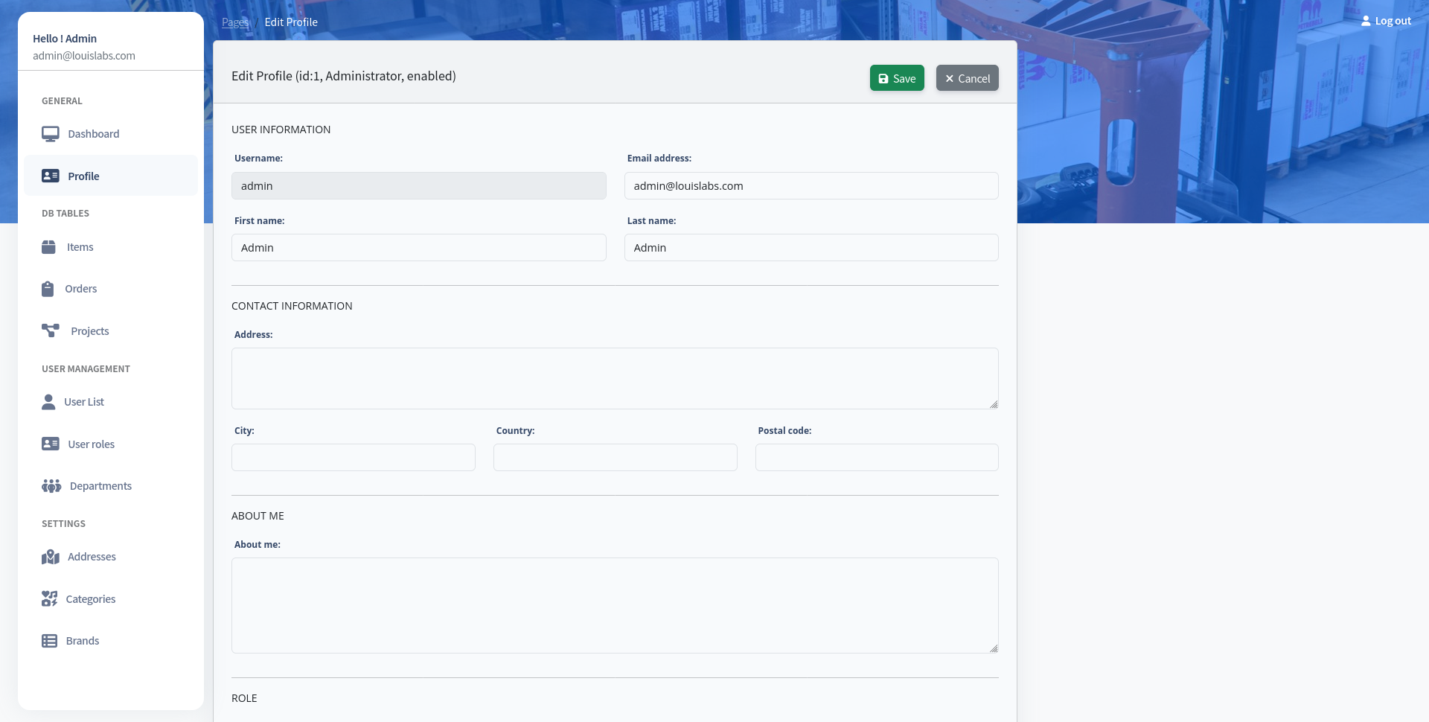Click the disabled Username field
The width and height of the screenshot is (1429, 722).
click(x=419, y=186)
